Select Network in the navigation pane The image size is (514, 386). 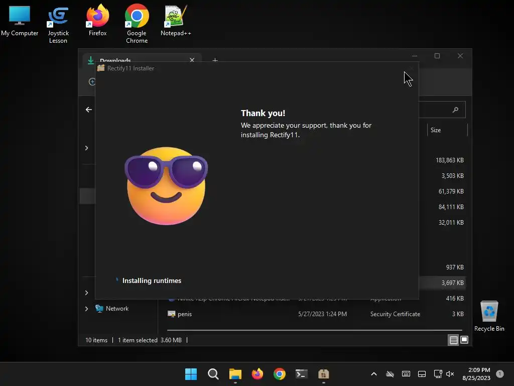pyautogui.click(x=117, y=309)
